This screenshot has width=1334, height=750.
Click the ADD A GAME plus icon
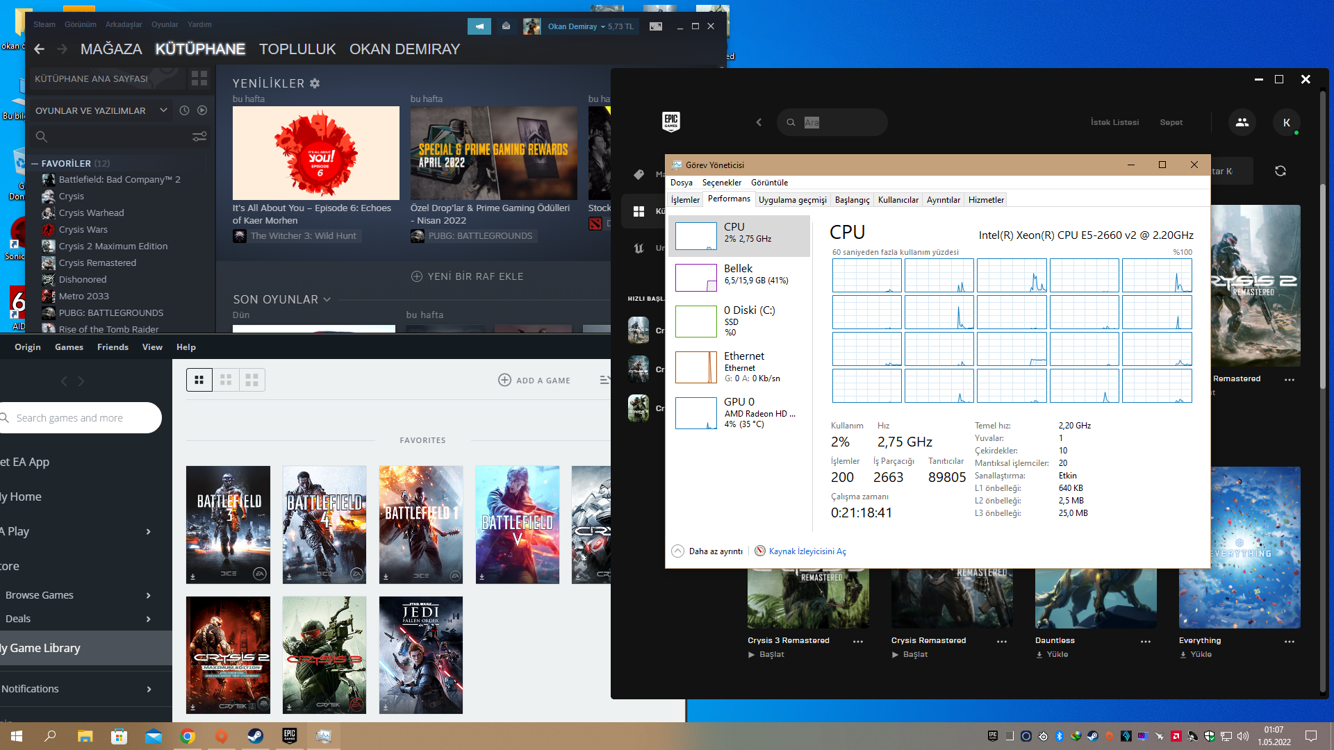[504, 380]
